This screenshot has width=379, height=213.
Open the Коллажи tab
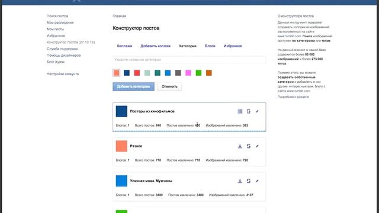click(x=124, y=46)
